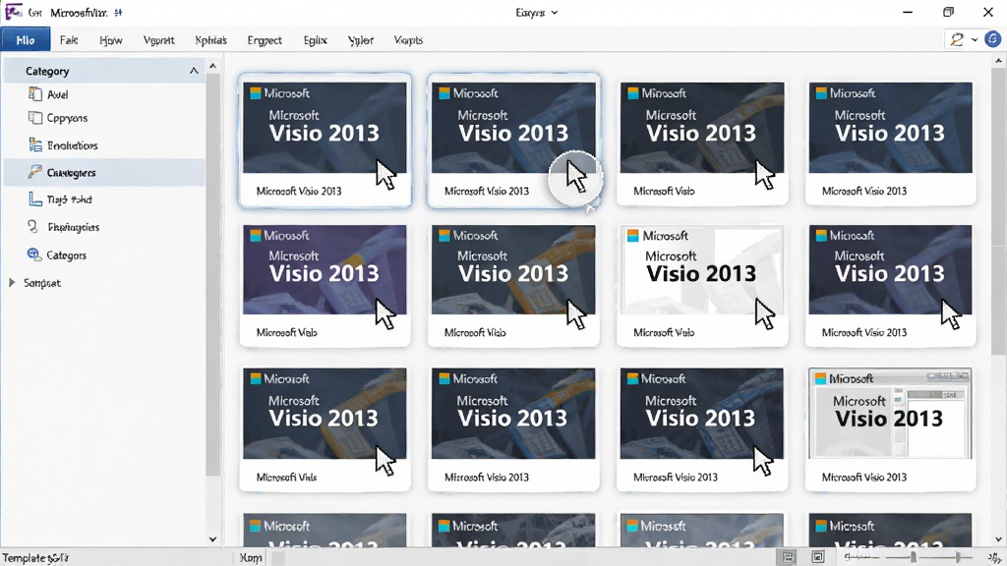Select the Cppyons category label
Screen dimensions: 1007x566
(67, 118)
